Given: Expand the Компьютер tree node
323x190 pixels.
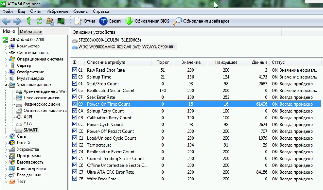Looking at the screenshot, I should click(6, 46).
